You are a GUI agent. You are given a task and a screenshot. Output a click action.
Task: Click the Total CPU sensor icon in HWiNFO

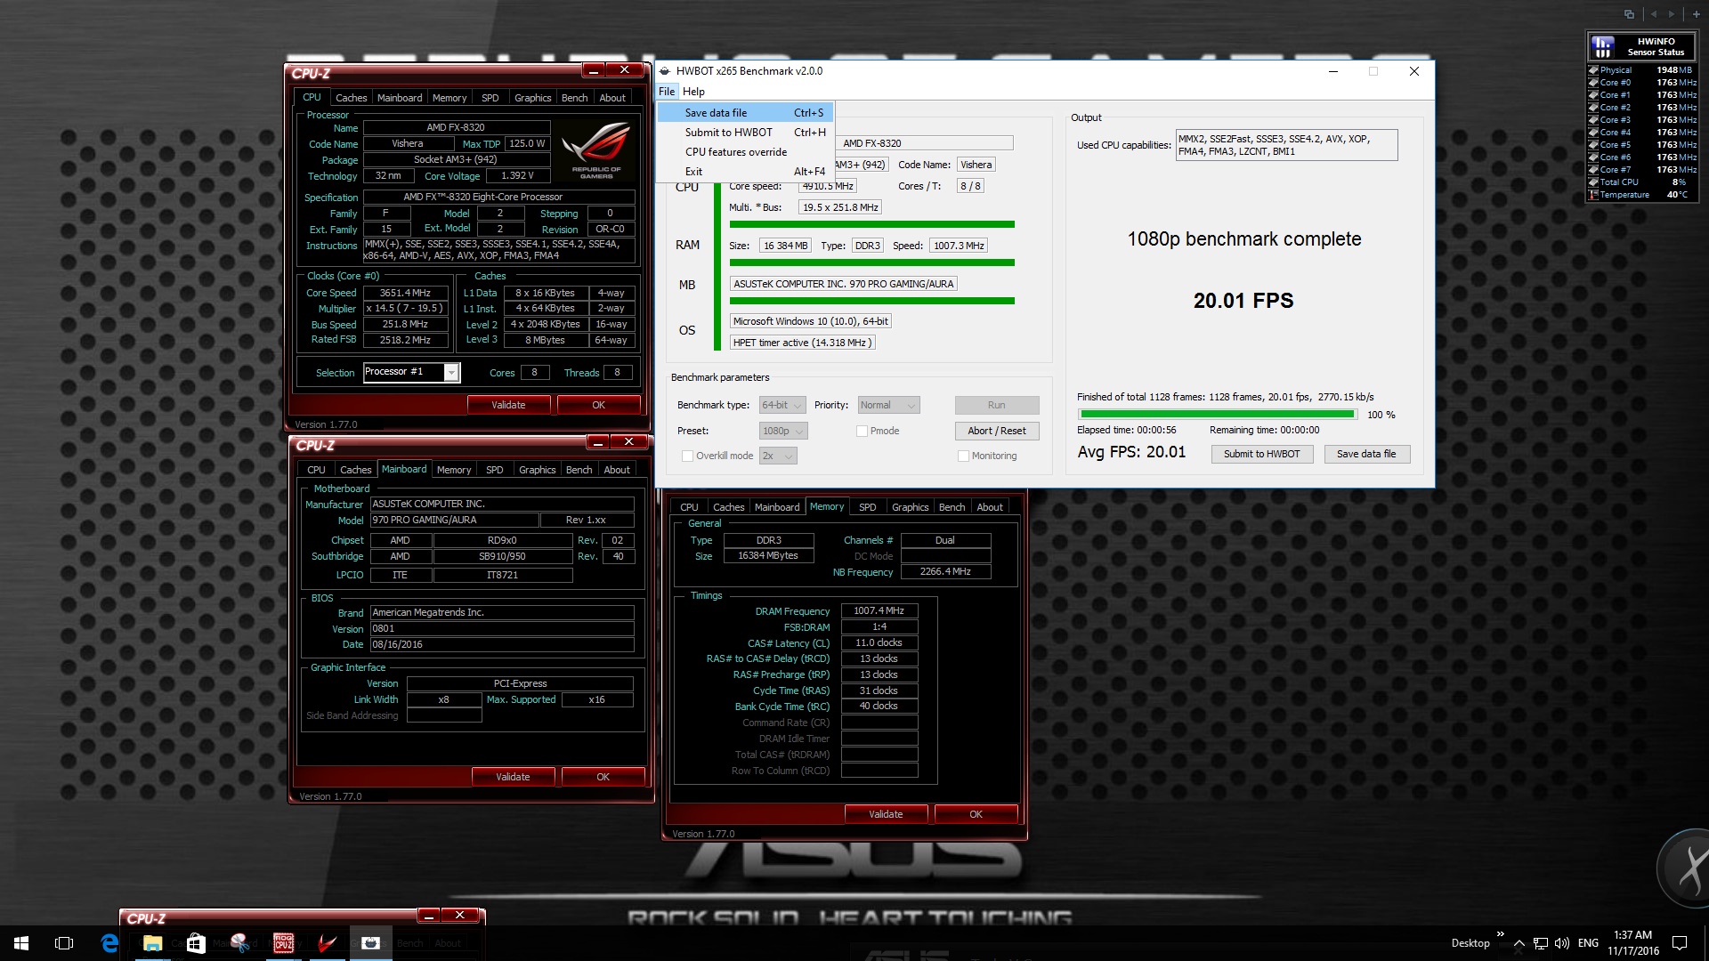[1593, 182]
